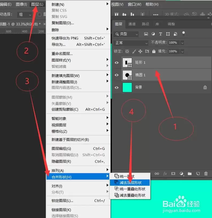212x218 pixels.
Task: Expand the 排列(A) submenu
Action: (107, 169)
